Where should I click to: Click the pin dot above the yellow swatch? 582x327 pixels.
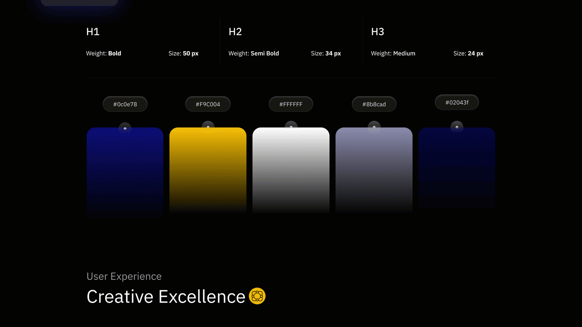208,127
